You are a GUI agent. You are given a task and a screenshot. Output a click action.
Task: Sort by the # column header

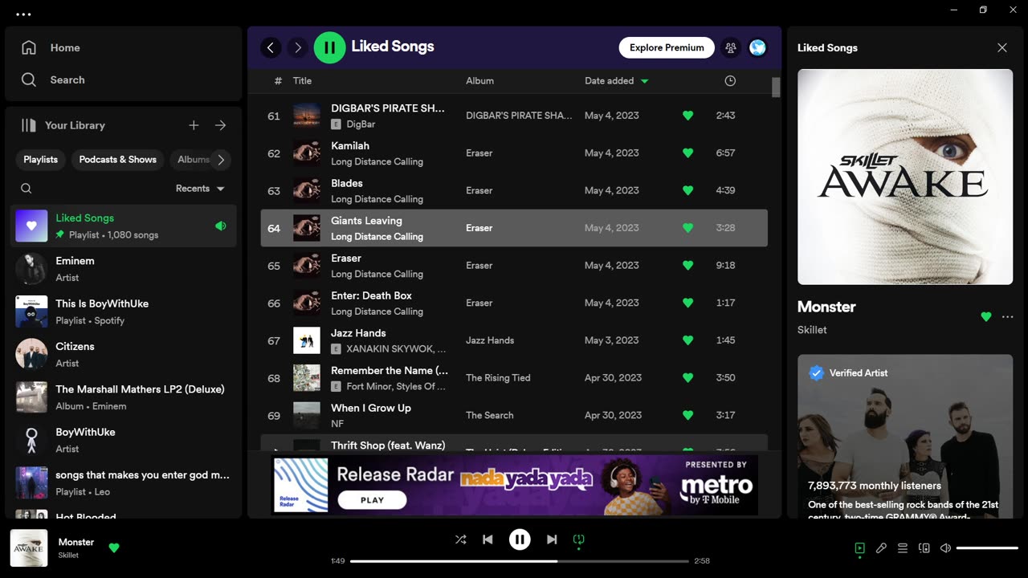tap(278, 80)
